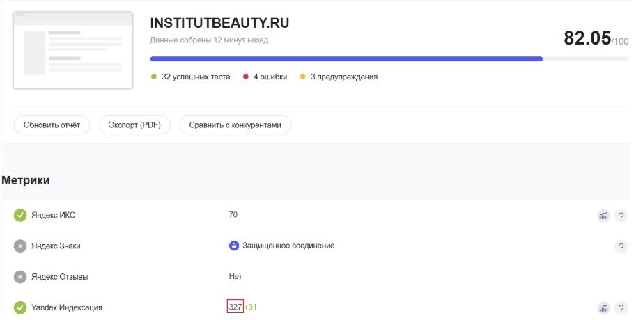636x320 pixels.
Task: Open Сравнить с конкурентами
Action: click(x=235, y=125)
